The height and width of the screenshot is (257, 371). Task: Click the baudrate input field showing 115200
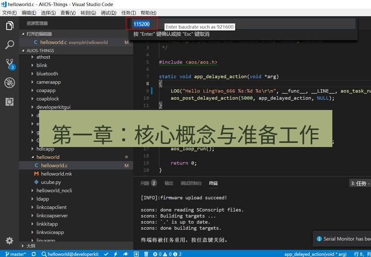243,24
